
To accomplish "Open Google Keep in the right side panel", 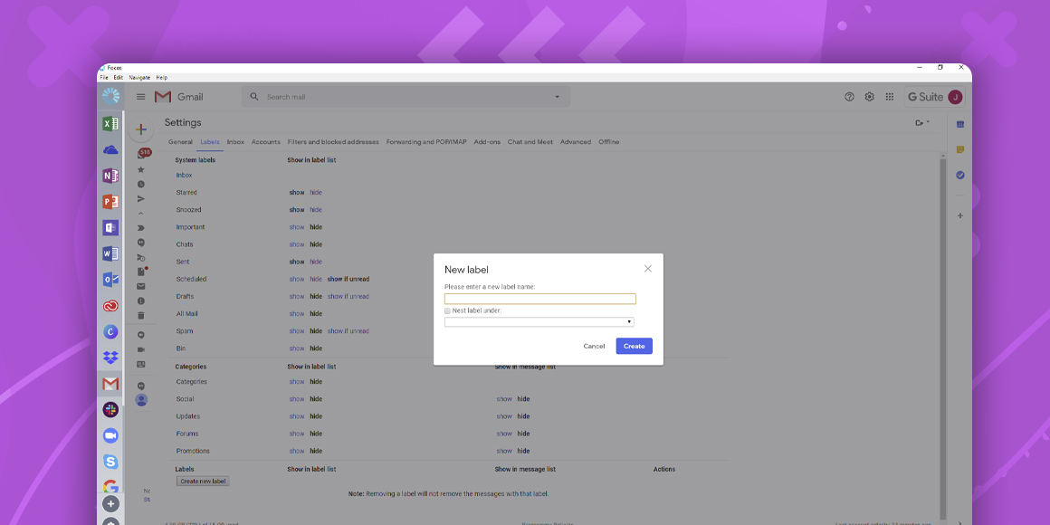I will (x=959, y=149).
